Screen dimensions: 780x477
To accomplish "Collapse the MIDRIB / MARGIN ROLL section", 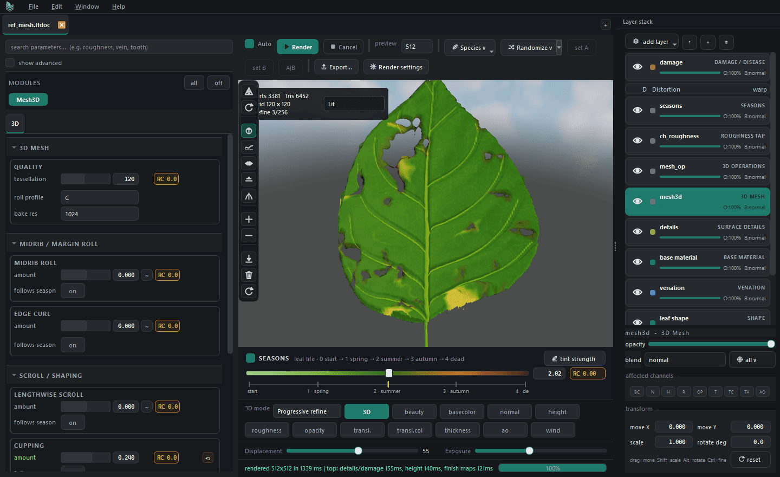I will tap(14, 244).
